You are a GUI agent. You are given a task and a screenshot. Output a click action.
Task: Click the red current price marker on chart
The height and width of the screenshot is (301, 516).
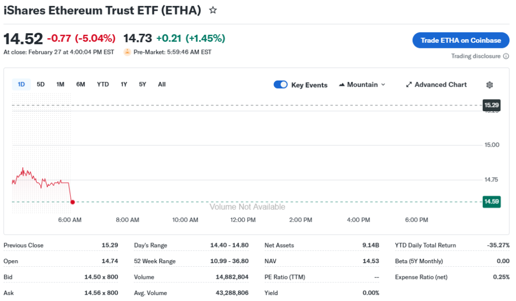click(x=73, y=202)
